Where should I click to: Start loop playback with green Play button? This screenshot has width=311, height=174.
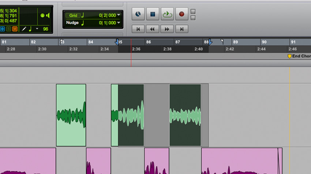pyautogui.click(x=167, y=14)
